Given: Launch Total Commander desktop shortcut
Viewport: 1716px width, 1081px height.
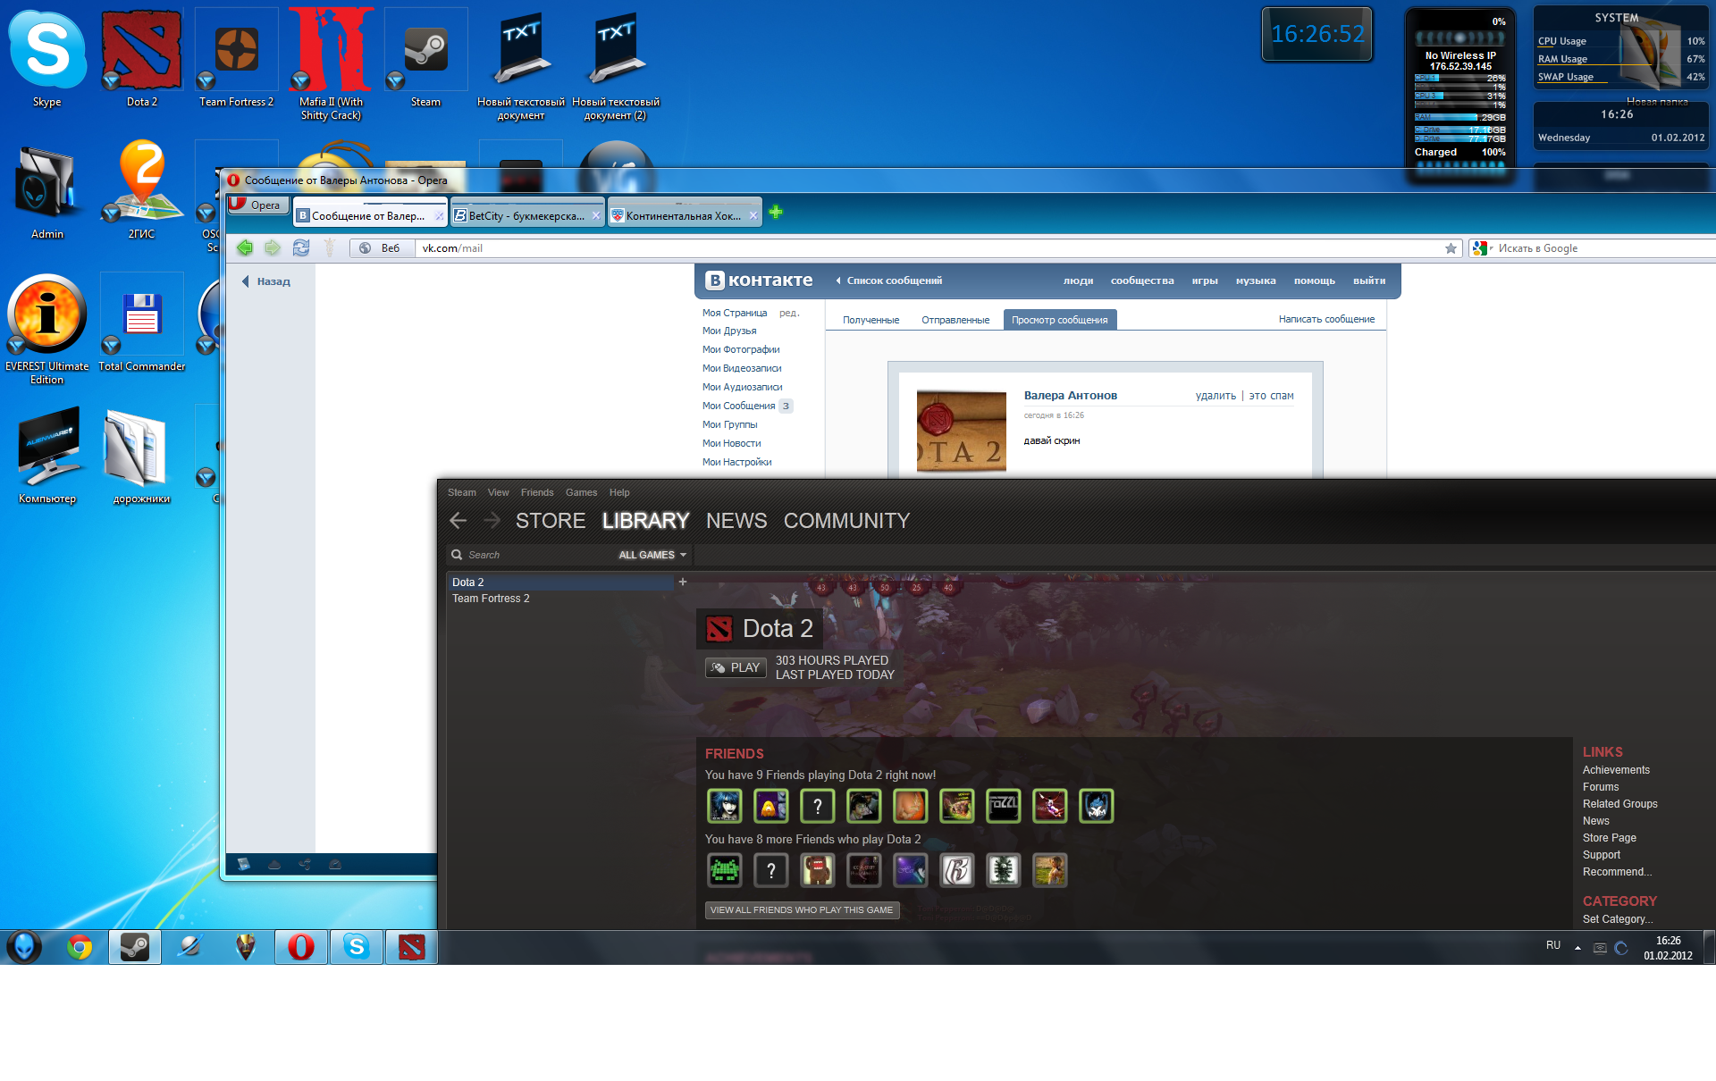Looking at the screenshot, I should [x=142, y=323].
